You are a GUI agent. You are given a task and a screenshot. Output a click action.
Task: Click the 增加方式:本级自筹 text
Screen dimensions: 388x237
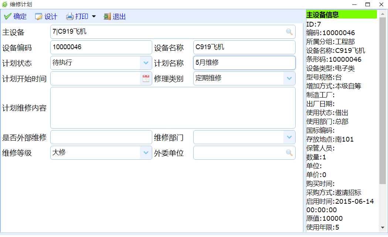(x=334, y=86)
